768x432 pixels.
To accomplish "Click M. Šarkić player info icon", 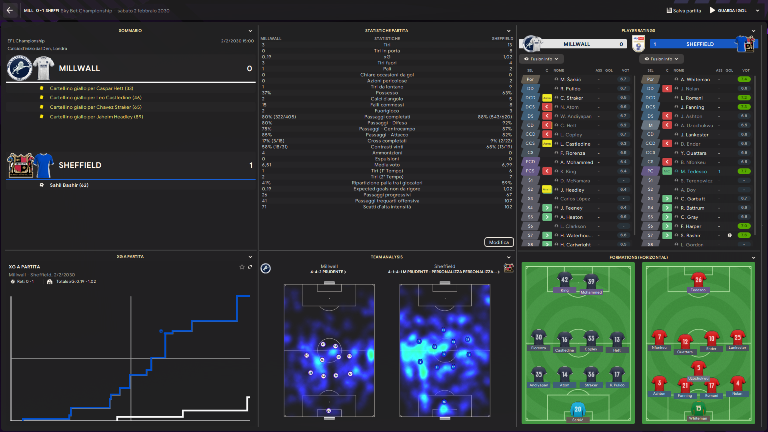I will [x=556, y=79].
